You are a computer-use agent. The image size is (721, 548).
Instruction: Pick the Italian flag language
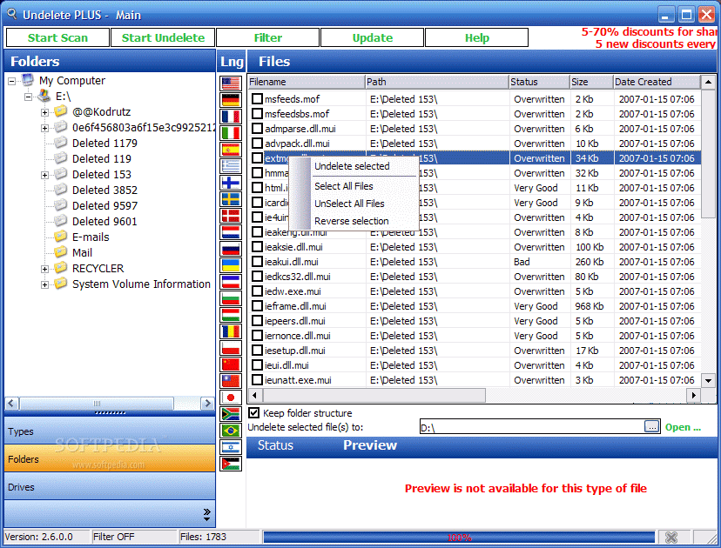[231, 133]
